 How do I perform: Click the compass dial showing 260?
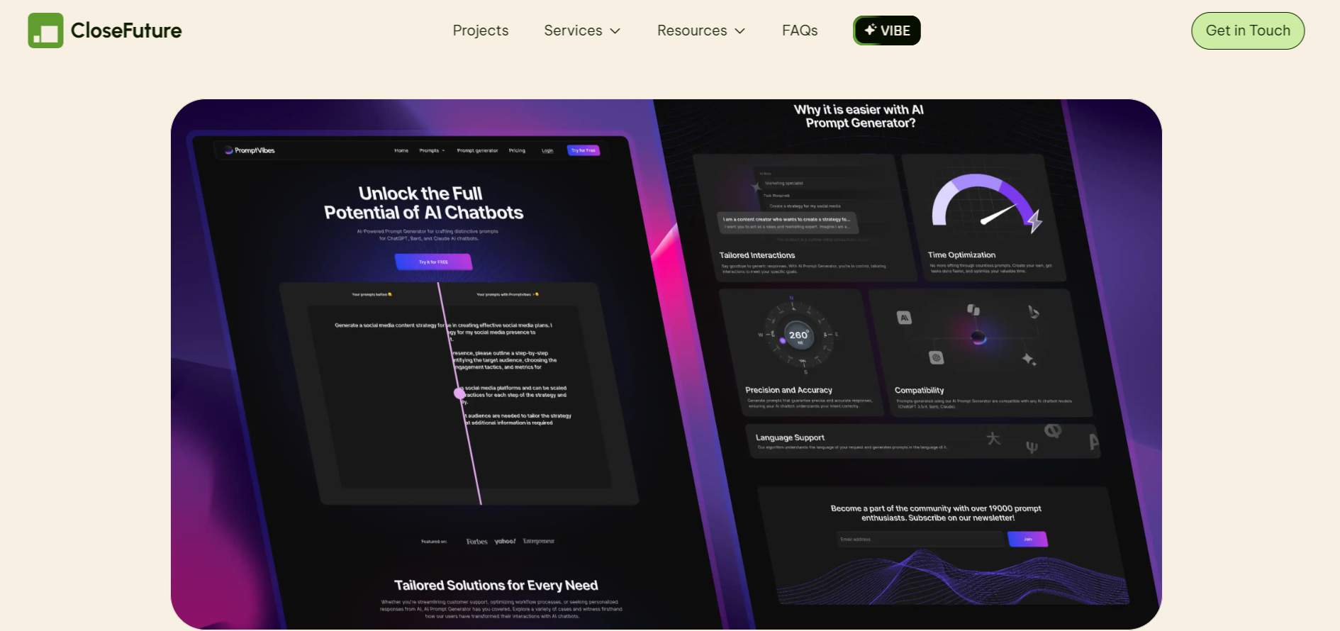click(x=798, y=335)
